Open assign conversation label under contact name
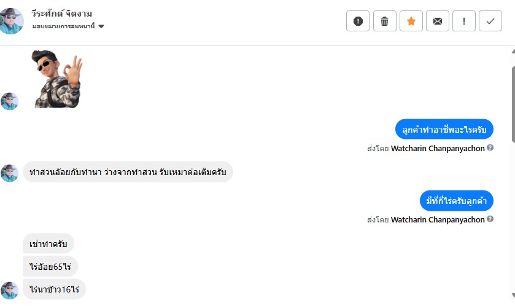The image size is (515, 306). 64,26
